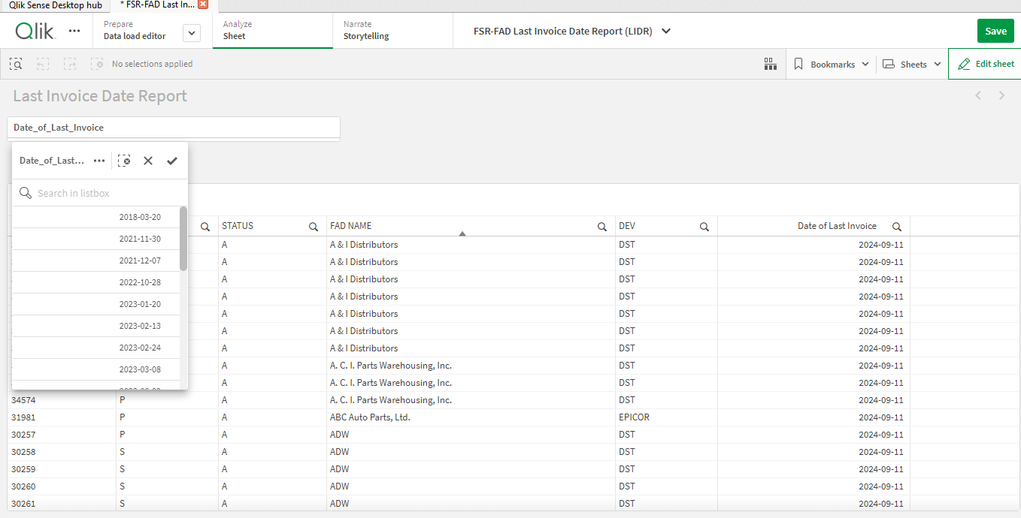Open the Bookmarks dropdown

[831, 65]
